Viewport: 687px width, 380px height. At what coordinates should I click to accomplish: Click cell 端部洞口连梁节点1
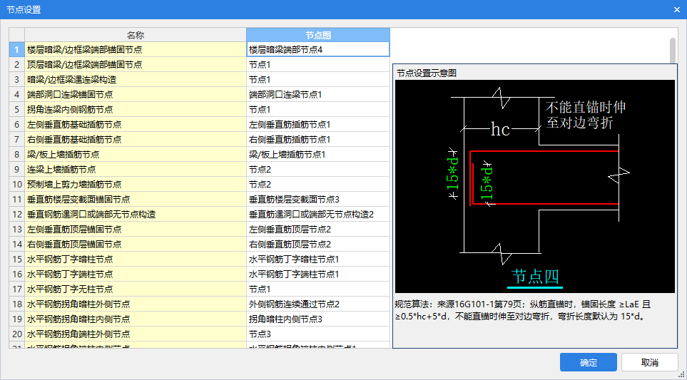(x=318, y=95)
